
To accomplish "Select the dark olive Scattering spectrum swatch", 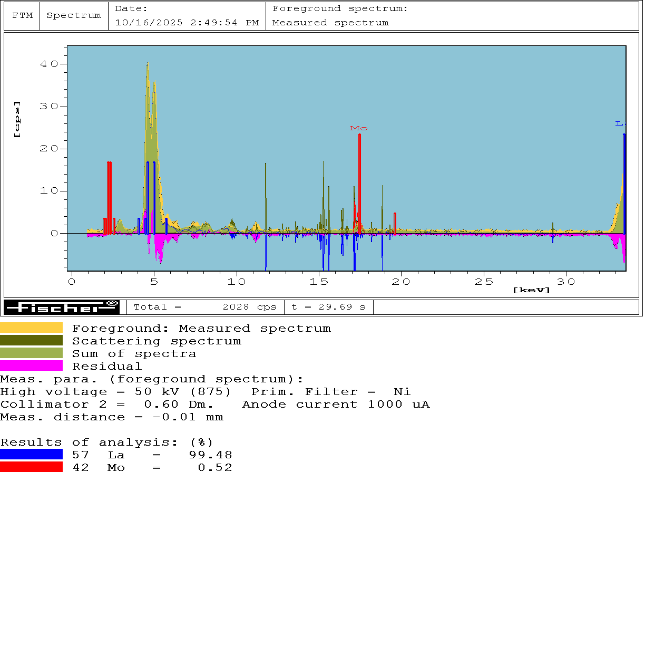I will [31, 341].
